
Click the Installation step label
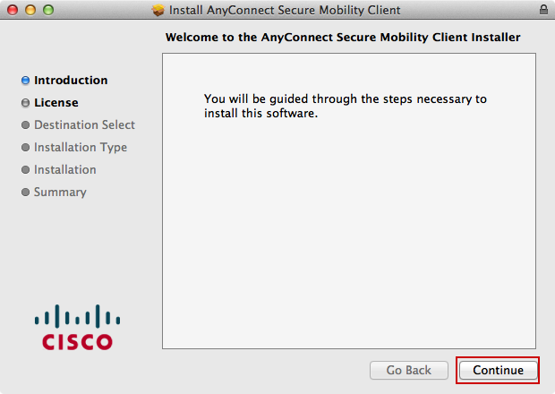[65, 170]
